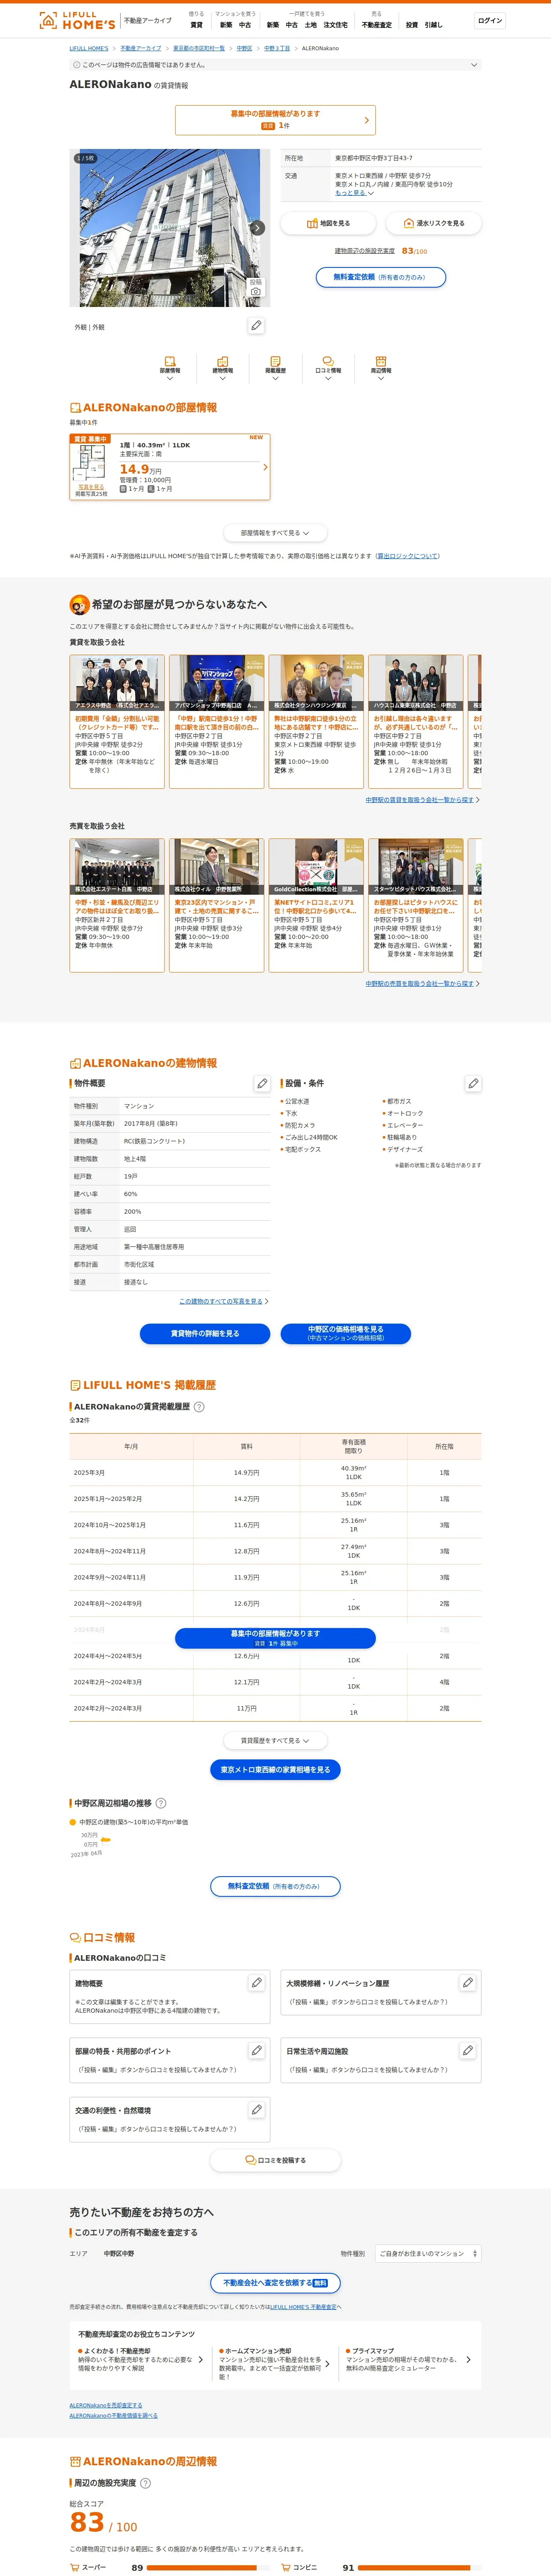Expand 賃貸履歴をすべて見る
Screen dimensions: 551x2576
275,1740
